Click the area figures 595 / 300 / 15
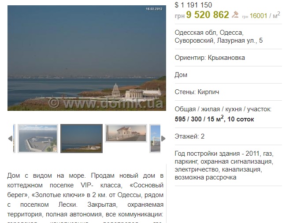The width and height of the screenshot is (289, 223). click(199, 119)
